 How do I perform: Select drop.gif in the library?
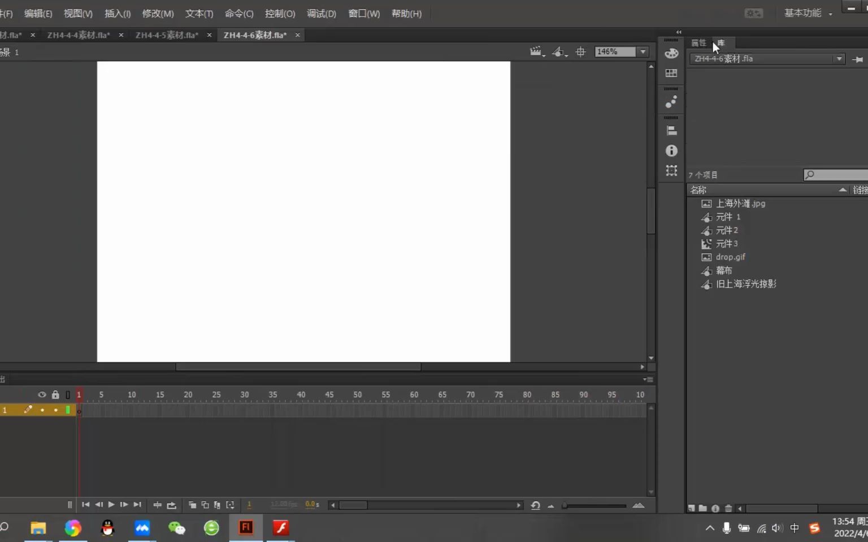pos(730,257)
